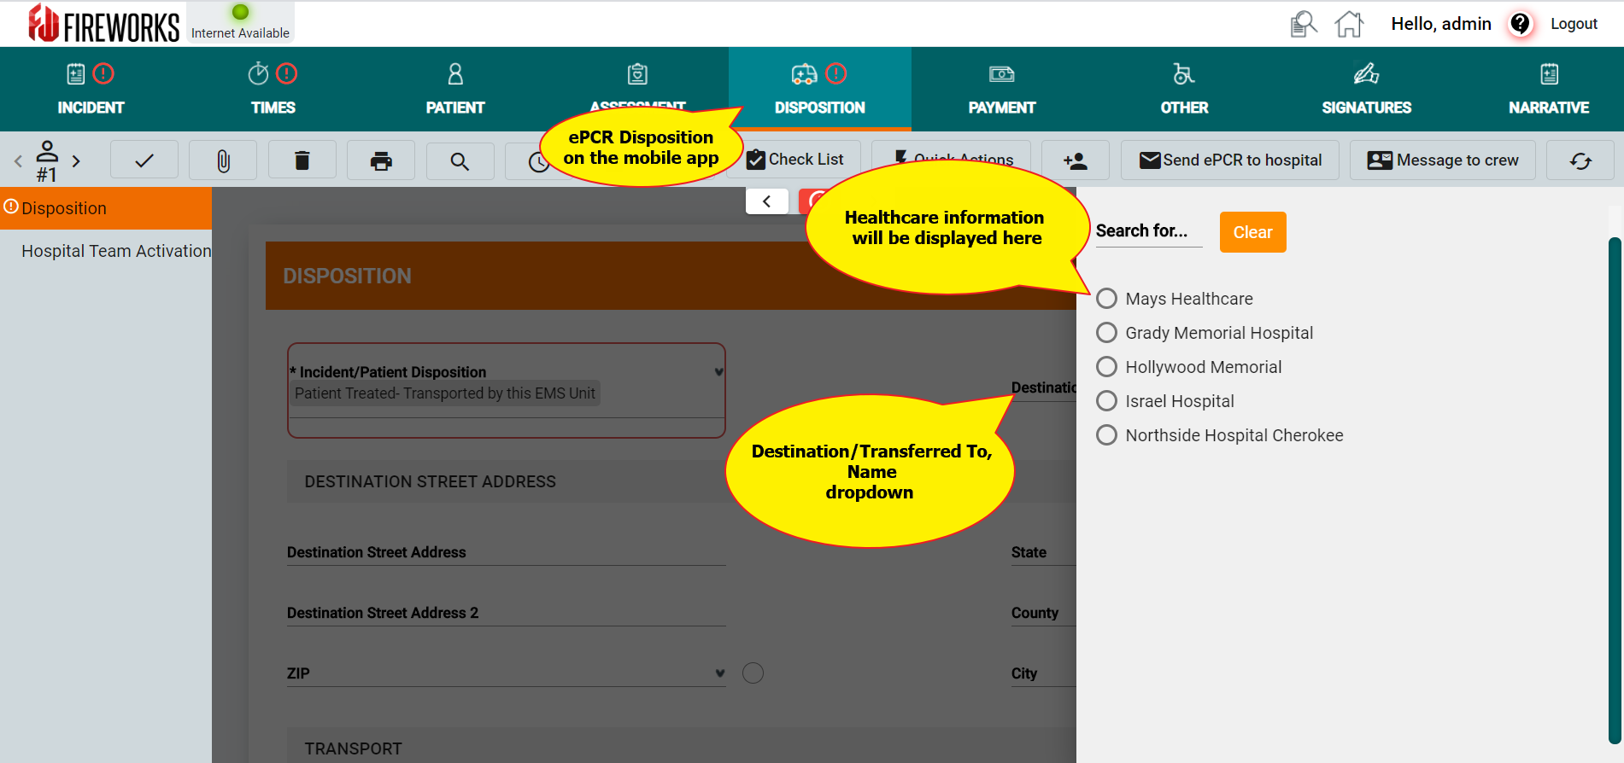The width and height of the screenshot is (1624, 763).
Task: Click the trash delete button
Action: pos(302,160)
